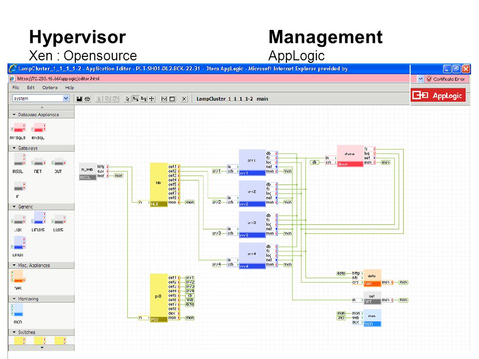Image resolution: width=479 pixels, height=359 pixels.
Task: Open the Help menu
Action: pos(69,88)
